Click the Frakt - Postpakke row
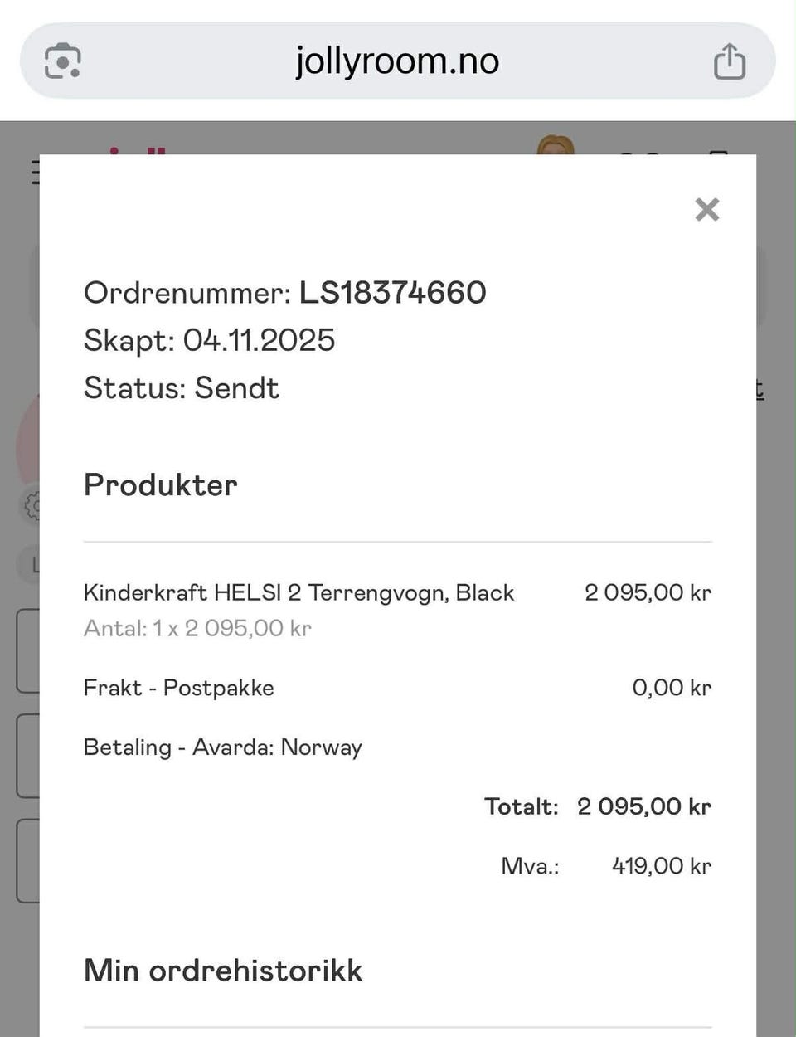The width and height of the screenshot is (796, 1037). (x=398, y=688)
